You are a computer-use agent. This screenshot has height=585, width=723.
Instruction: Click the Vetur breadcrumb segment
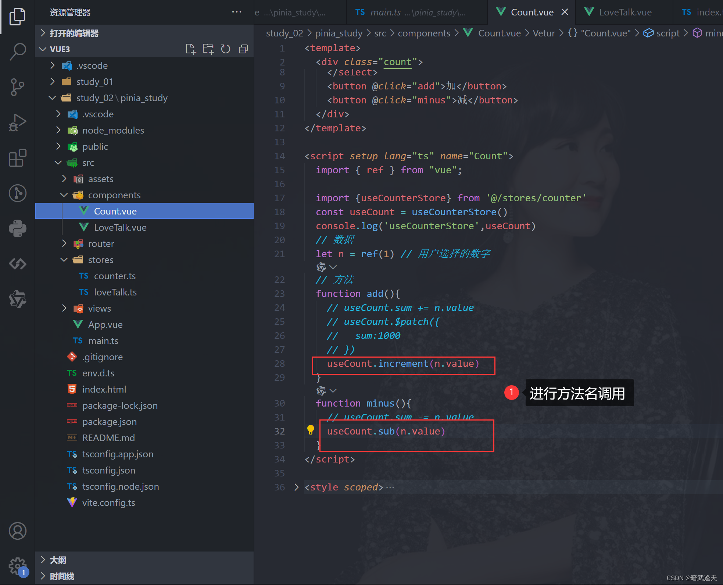click(x=544, y=33)
